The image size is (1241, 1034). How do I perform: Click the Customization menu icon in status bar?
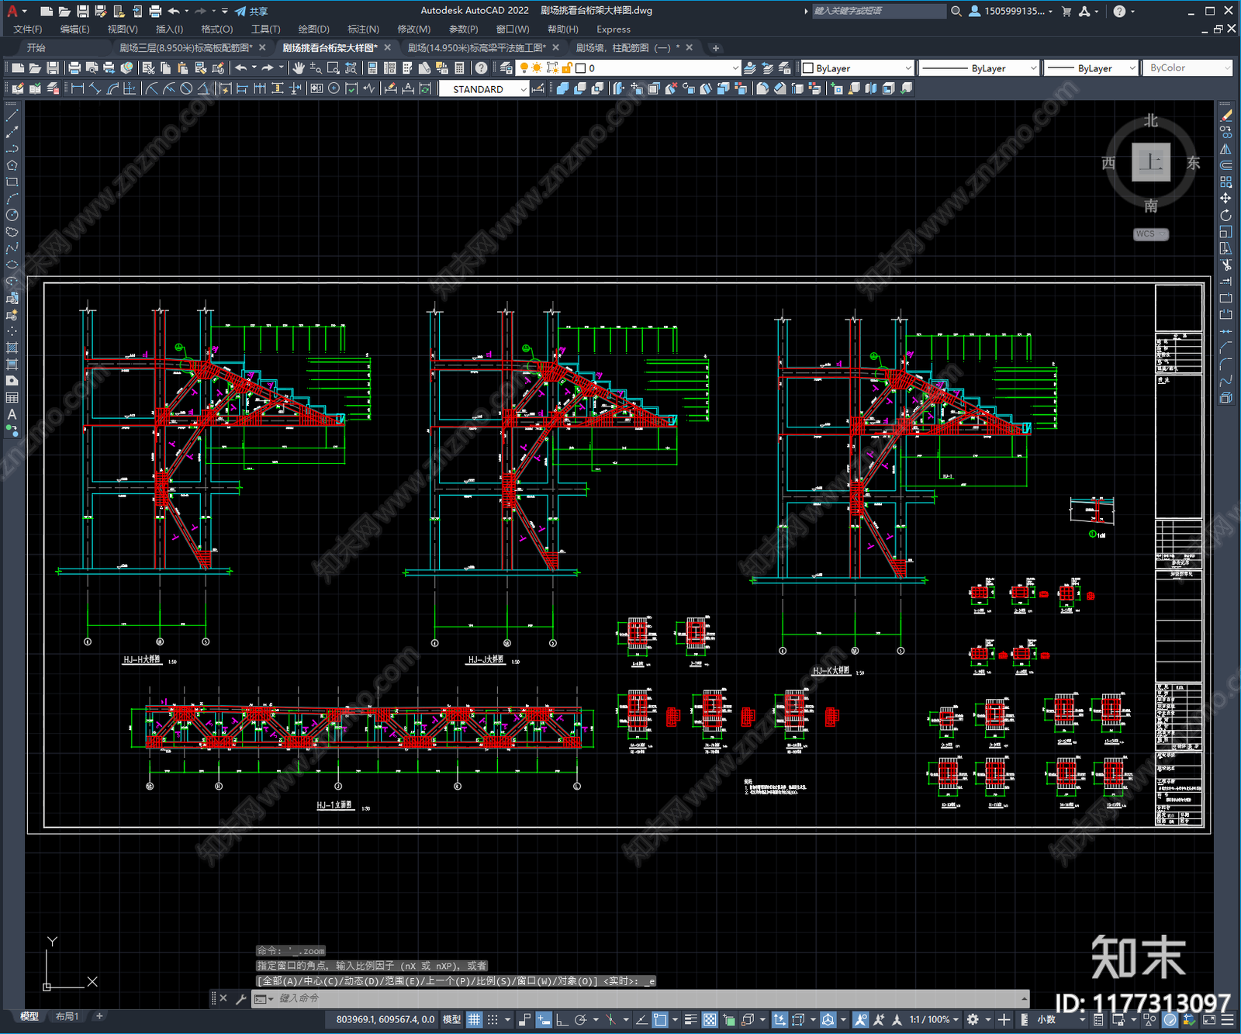(x=1225, y=1019)
